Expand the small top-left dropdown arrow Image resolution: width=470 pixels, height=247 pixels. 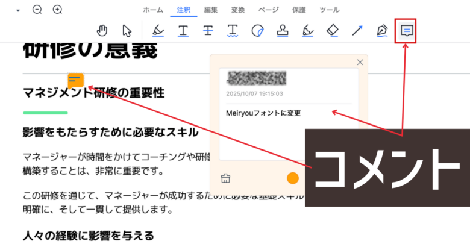tap(18, 11)
